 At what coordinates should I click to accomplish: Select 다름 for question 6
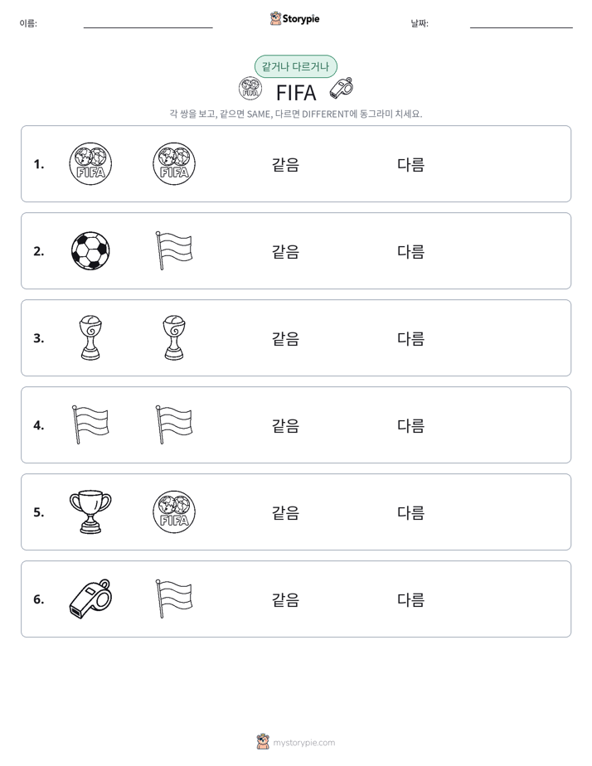[x=410, y=599]
